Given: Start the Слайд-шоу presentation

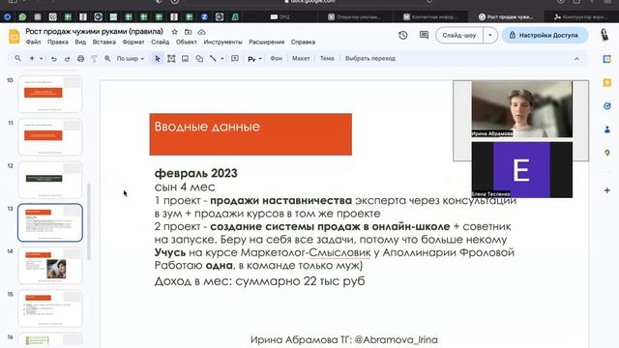Looking at the screenshot, I should (x=459, y=35).
